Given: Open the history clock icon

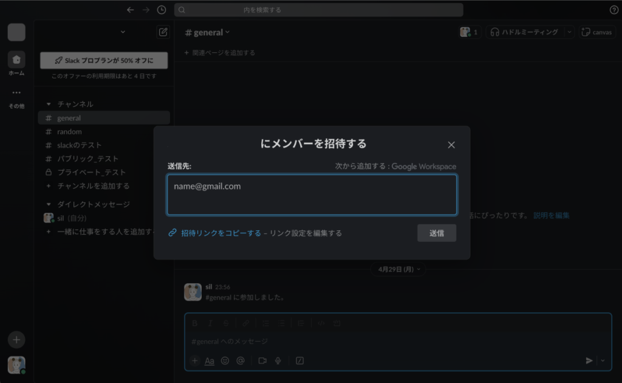Looking at the screenshot, I should 161,10.
